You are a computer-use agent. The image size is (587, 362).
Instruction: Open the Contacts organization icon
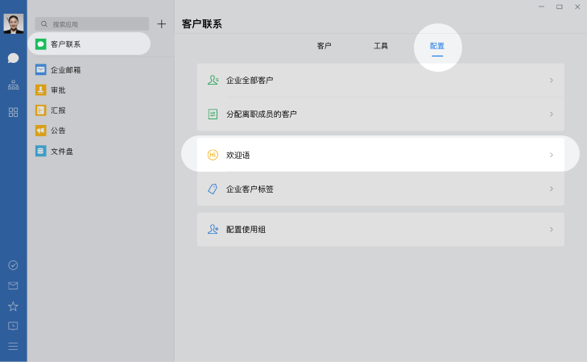13,85
